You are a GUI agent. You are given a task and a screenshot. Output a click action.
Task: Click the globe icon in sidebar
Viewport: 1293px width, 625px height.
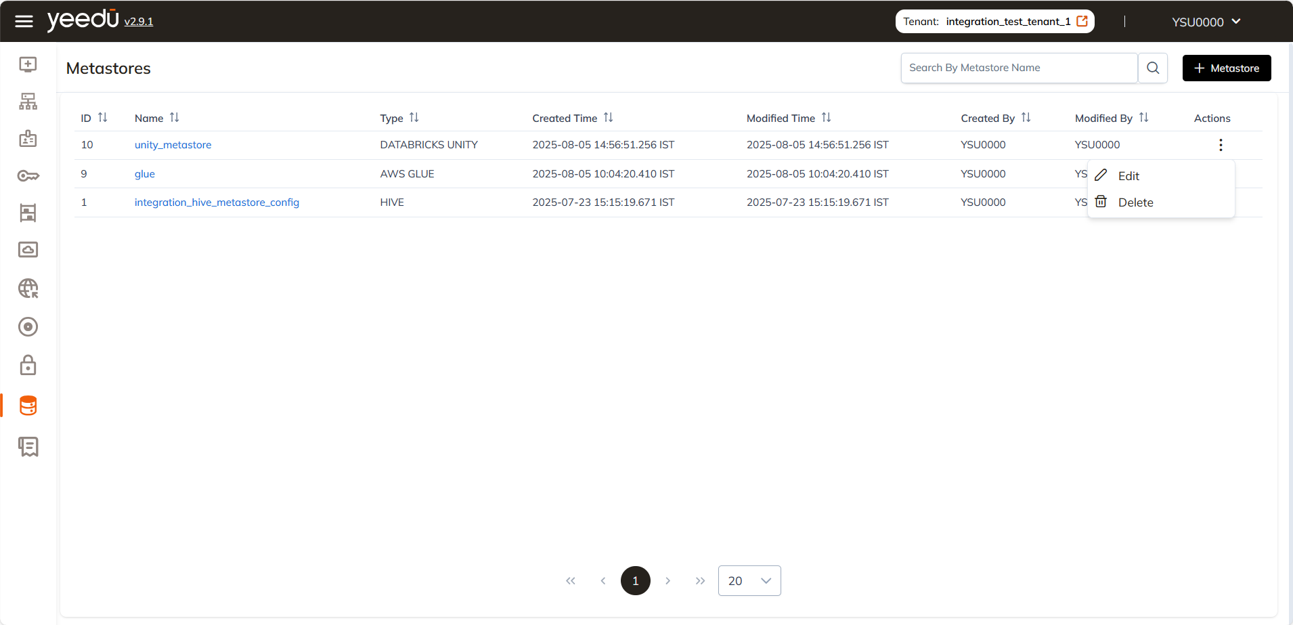click(x=28, y=288)
